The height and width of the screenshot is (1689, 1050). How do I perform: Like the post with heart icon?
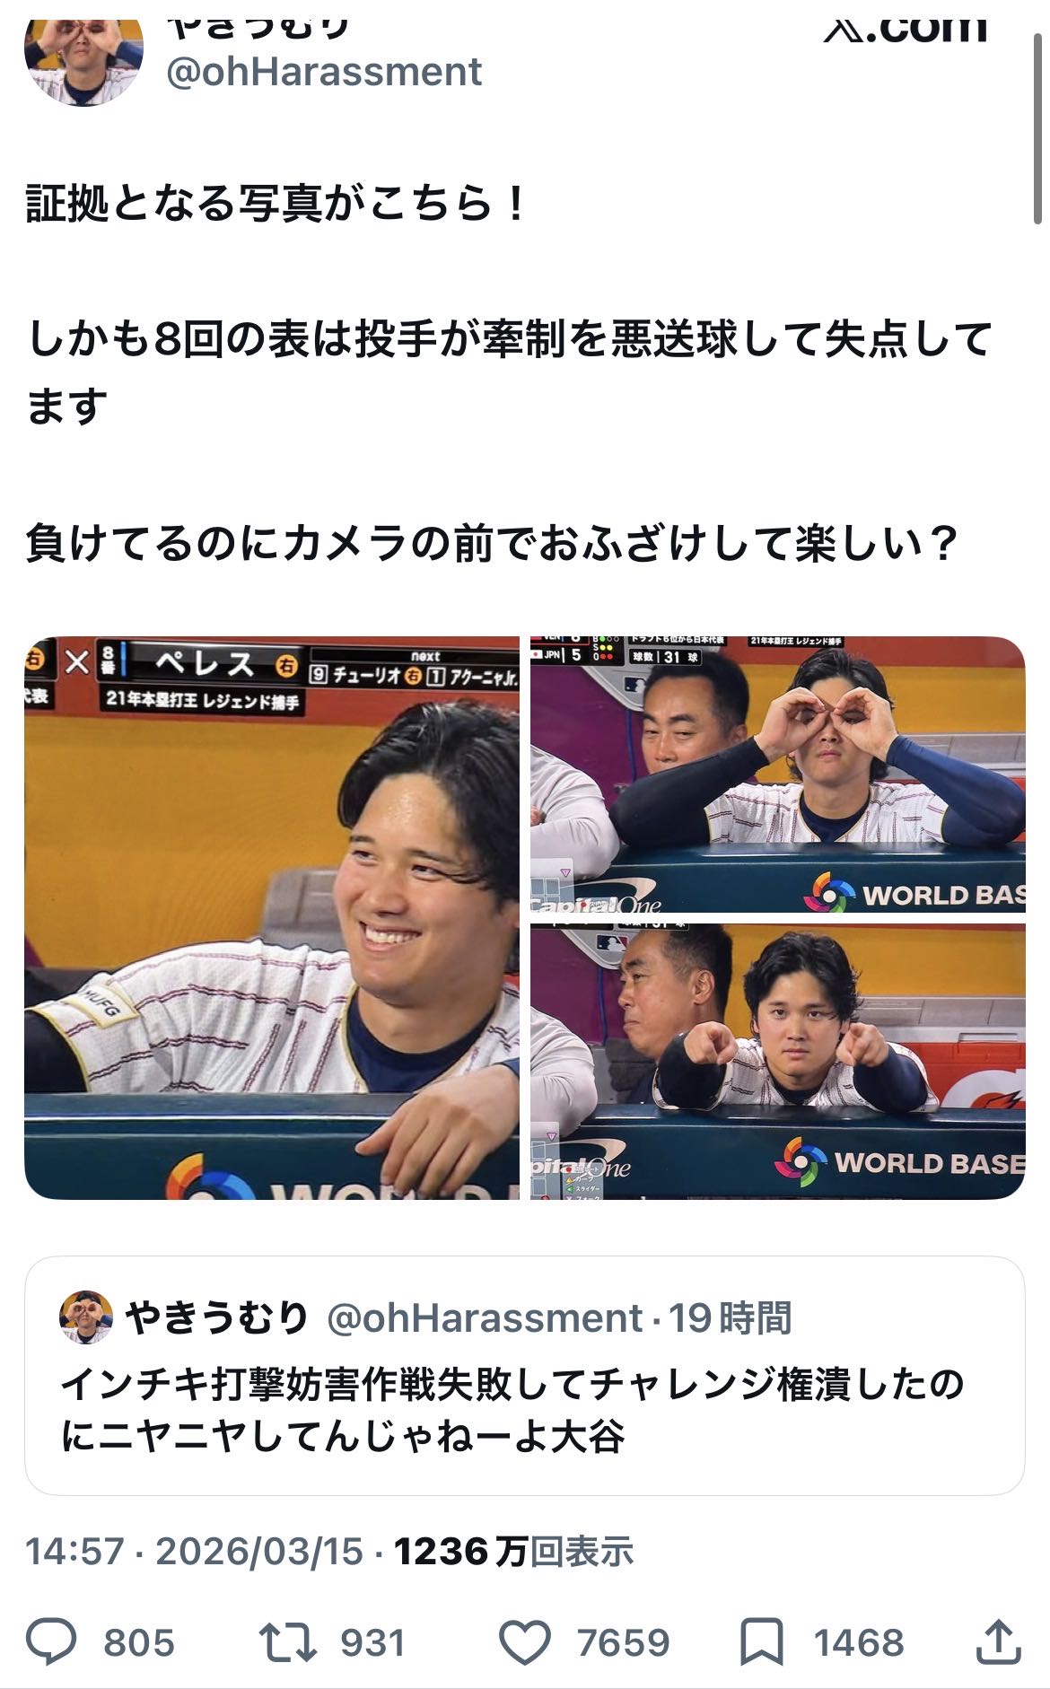pyautogui.click(x=524, y=1643)
